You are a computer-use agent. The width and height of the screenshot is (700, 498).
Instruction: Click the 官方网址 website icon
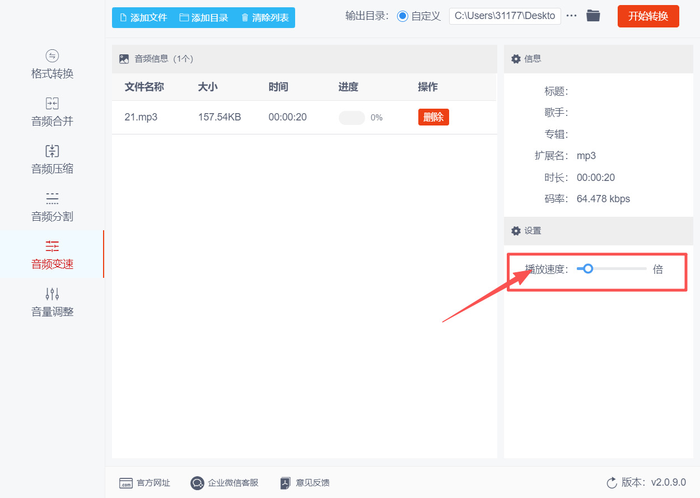click(126, 483)
